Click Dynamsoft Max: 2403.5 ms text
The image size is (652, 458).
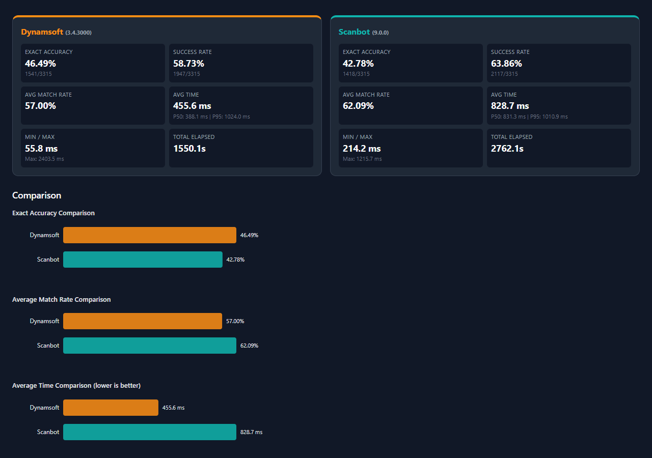pos(44,159)
